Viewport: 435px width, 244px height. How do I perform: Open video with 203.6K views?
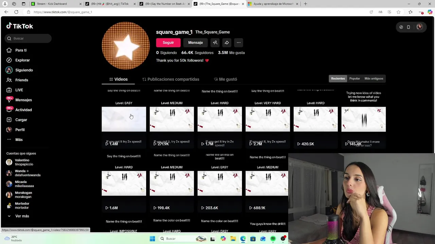pyautogui.click(x=220, y=183)
